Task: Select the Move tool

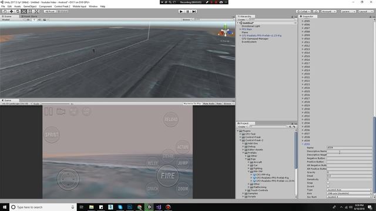Action: coord(11,12)
